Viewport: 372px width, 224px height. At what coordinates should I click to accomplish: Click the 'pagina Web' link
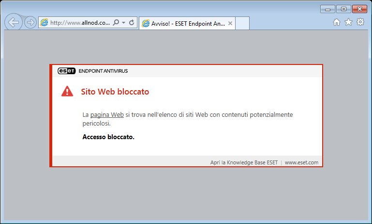click(x=107, y=115)
